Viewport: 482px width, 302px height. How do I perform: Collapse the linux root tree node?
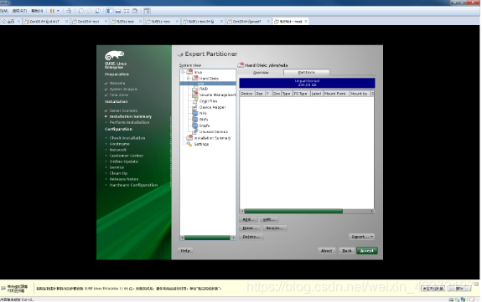(183, 72)
